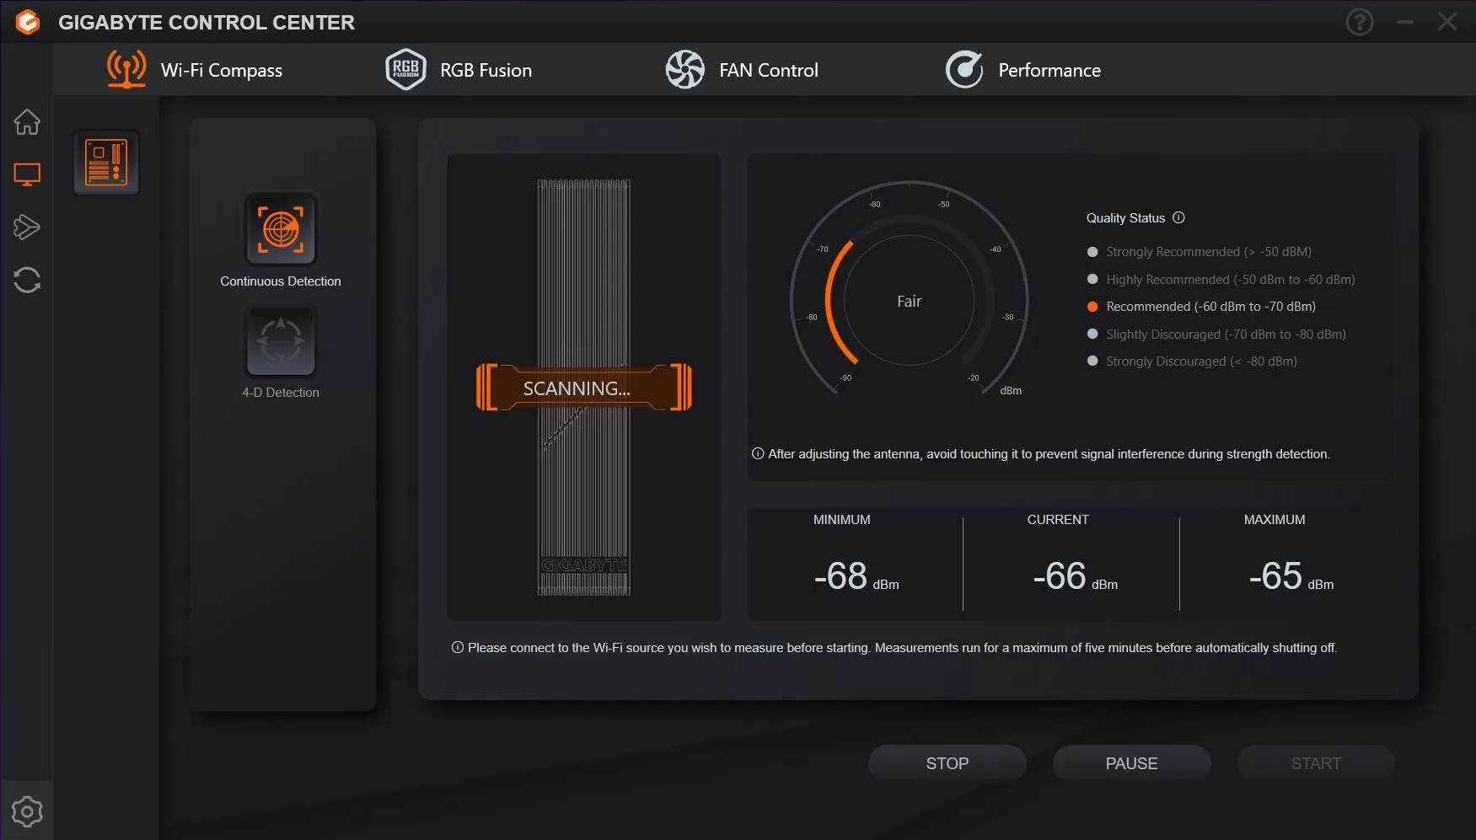The height and width of the screenshot is (840, 1476).
Task: Switch to the RGB Fusion tab
Action: 459,70
